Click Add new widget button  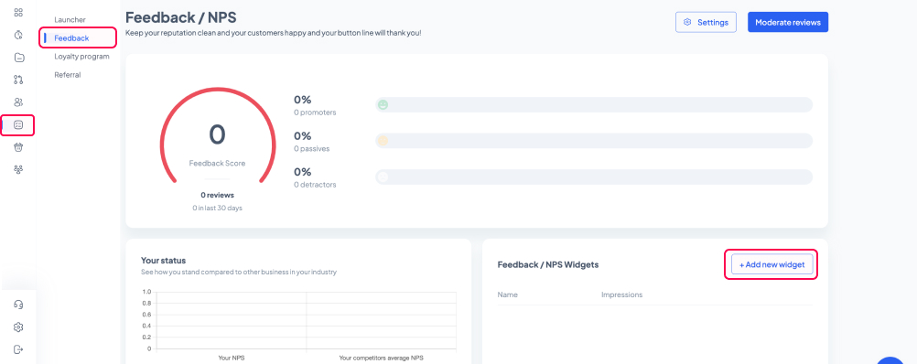point(772,264)
